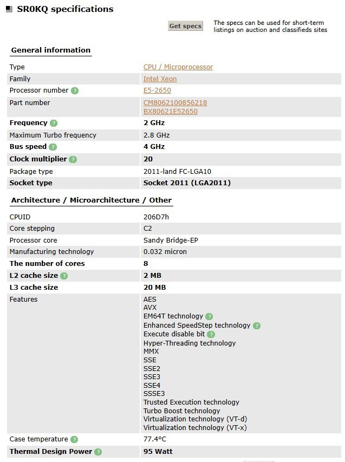Open the CPU / Microprocessor link

tap(178, 67)
